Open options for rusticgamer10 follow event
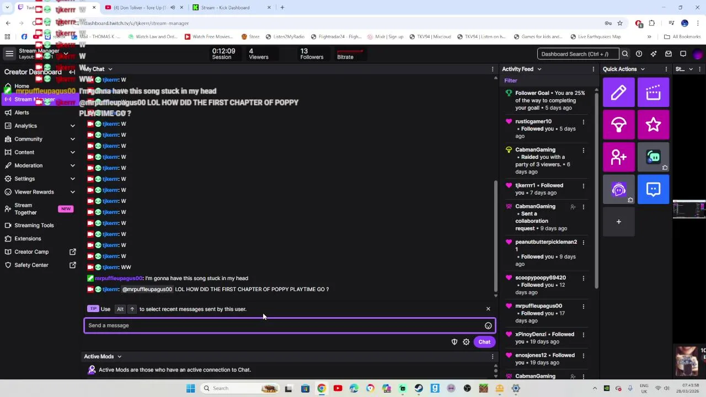706x397 pixels. [x=584, y=122]
